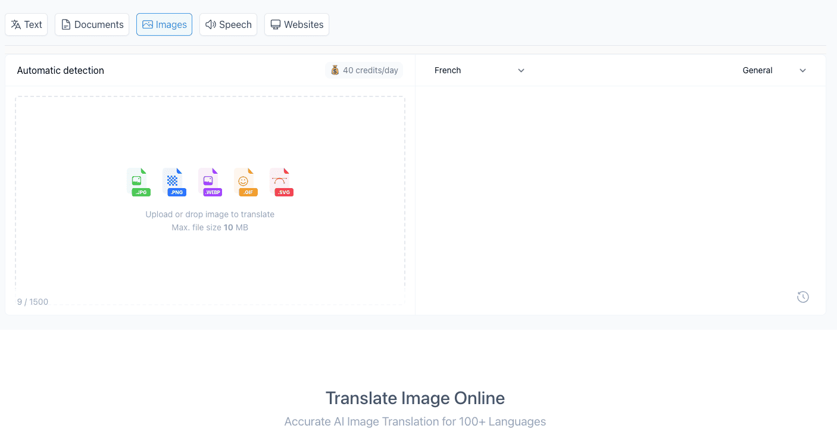Click the 9/1500 character counter
837x441 pixels.
(x=32, y=302)
